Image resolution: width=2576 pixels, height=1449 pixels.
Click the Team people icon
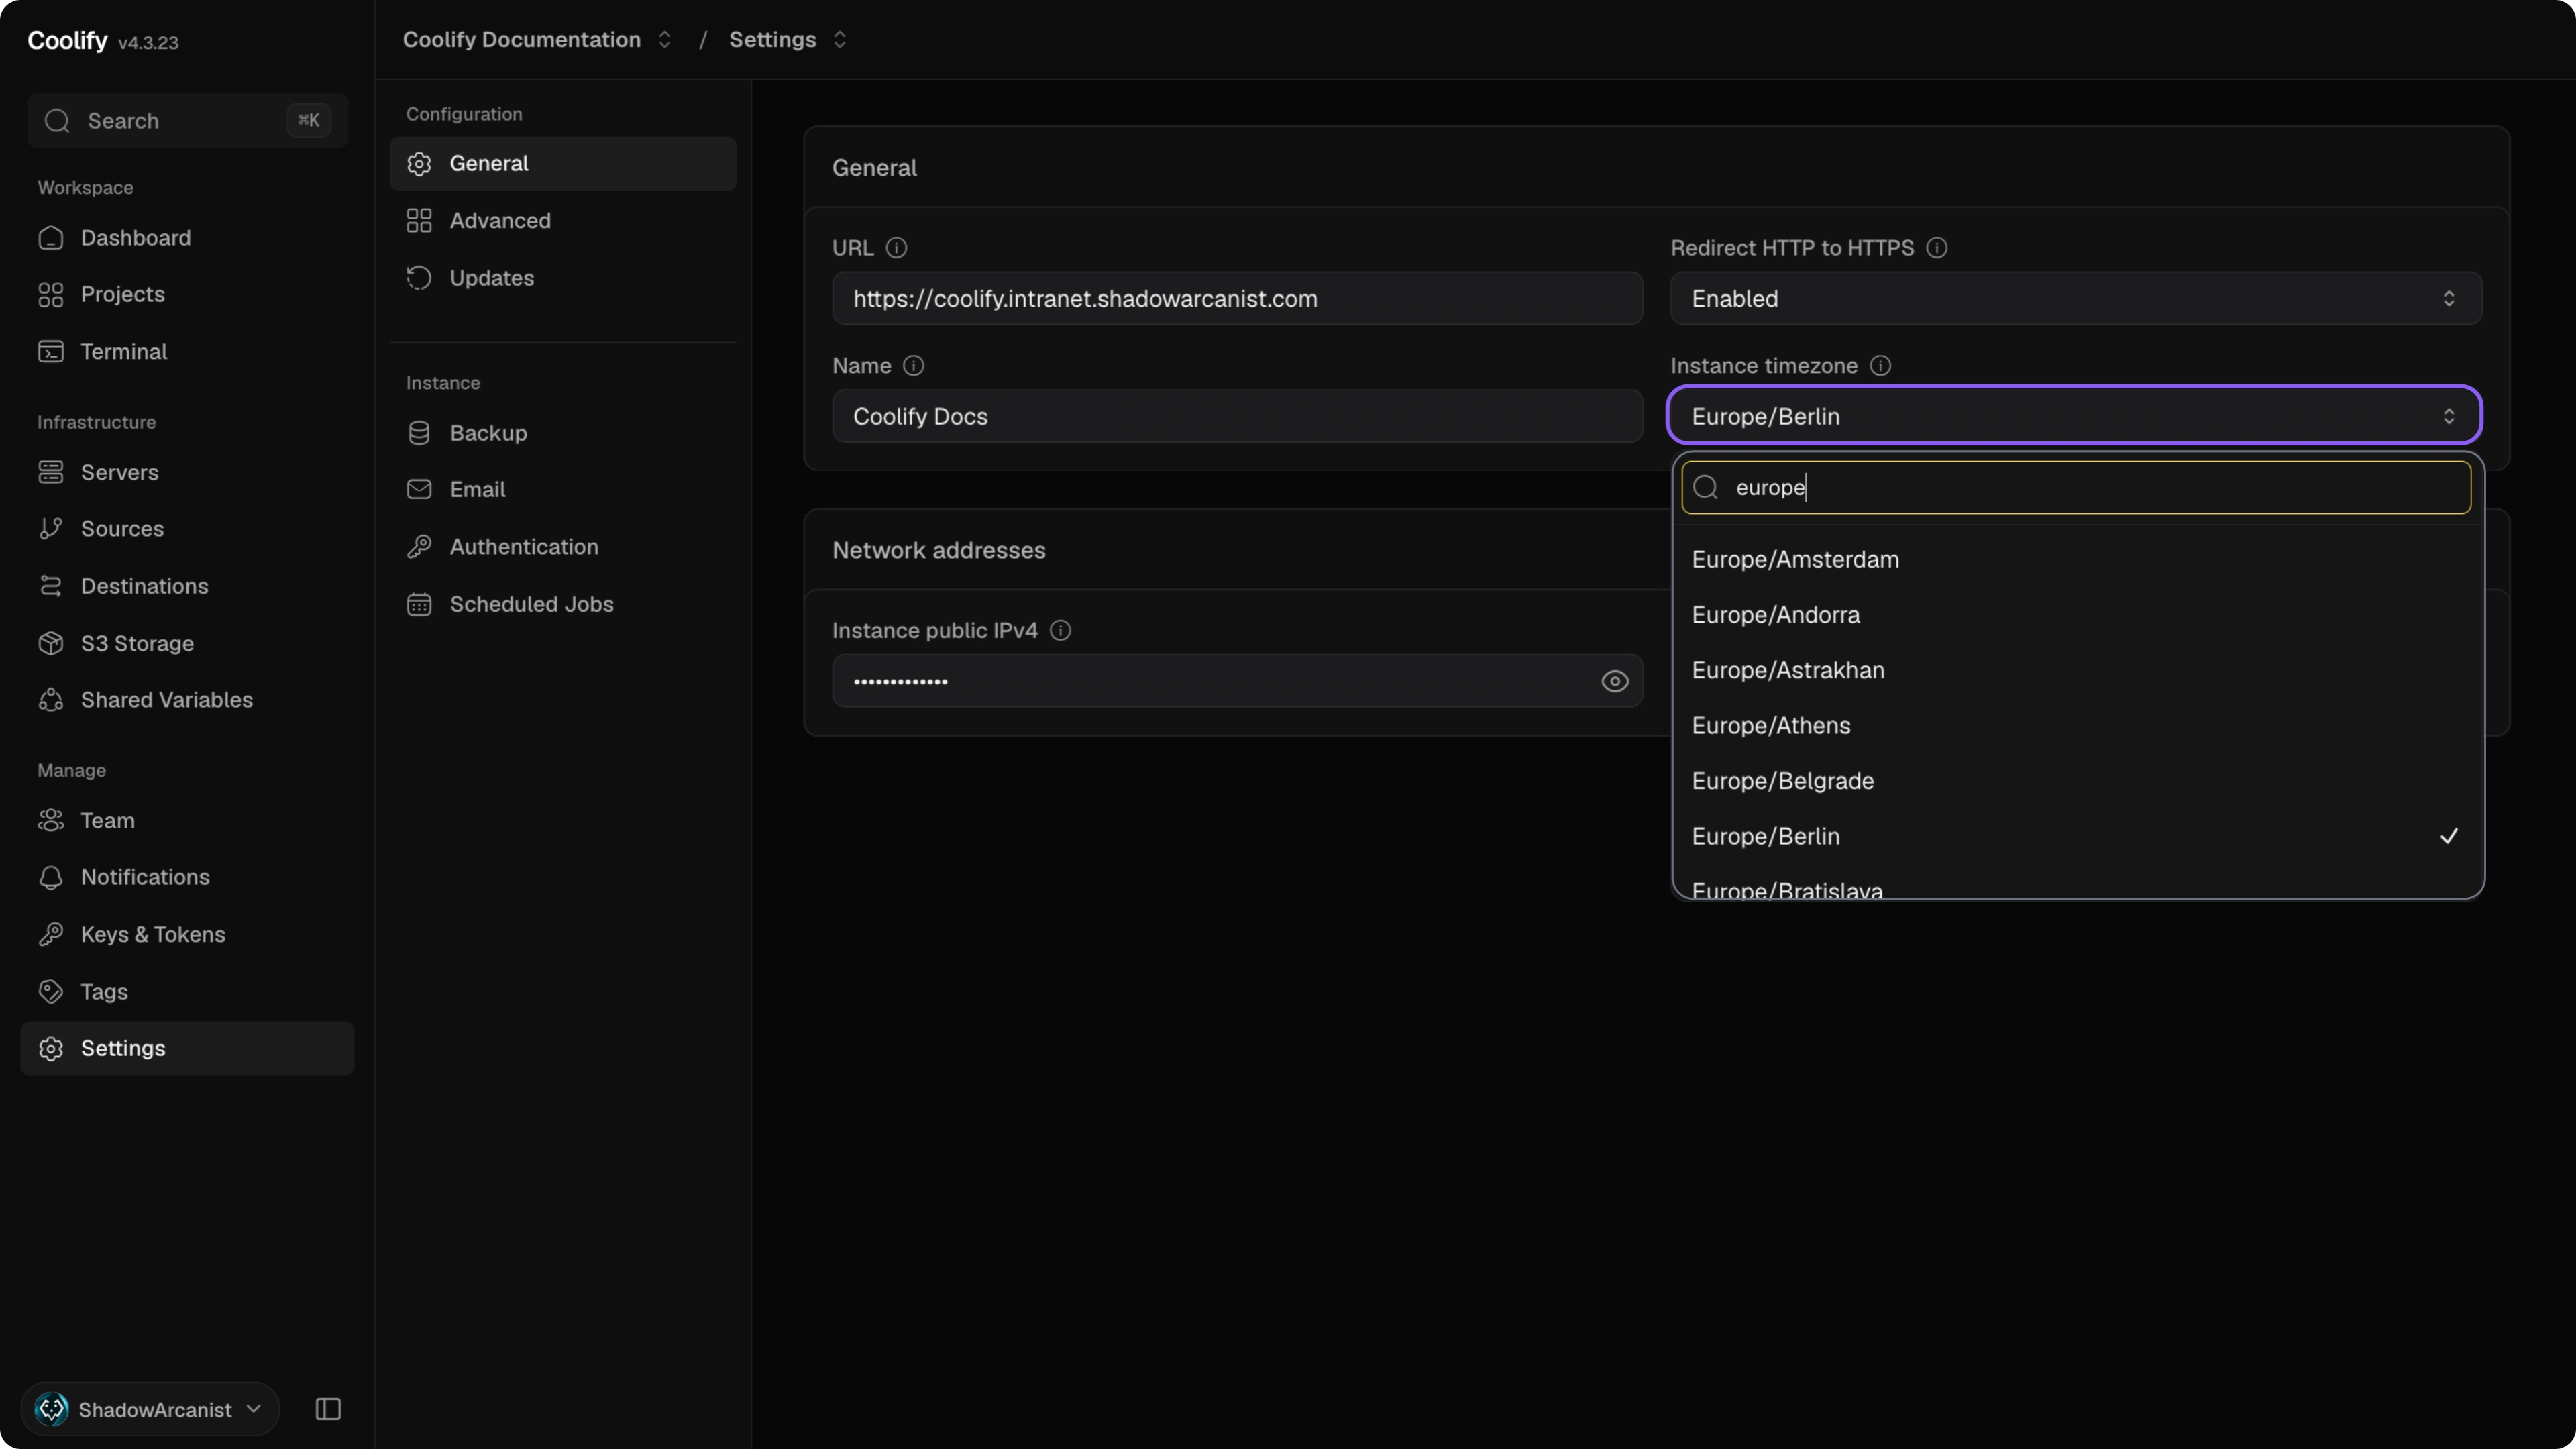(x=51, y=820)
